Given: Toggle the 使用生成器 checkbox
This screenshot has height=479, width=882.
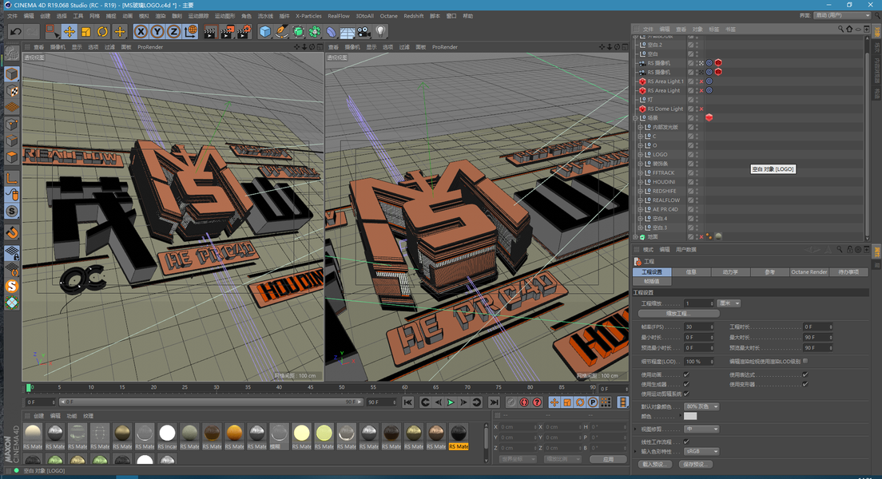Looking at the screenshot, I should pos(686,384).
